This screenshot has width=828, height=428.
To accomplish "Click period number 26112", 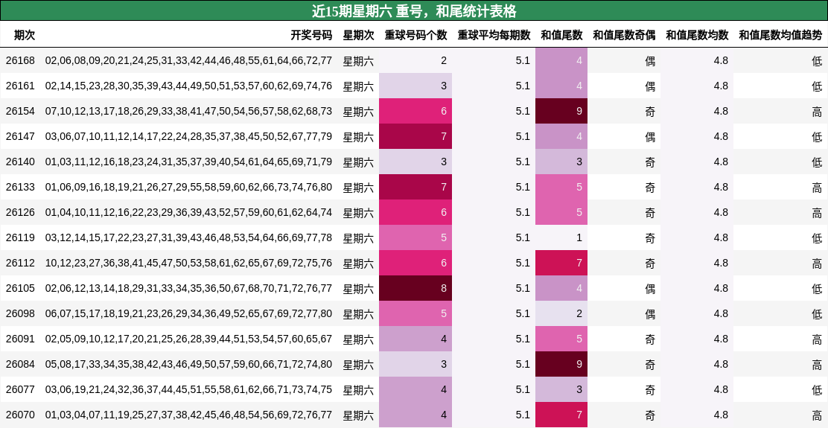I will (20, 263).
